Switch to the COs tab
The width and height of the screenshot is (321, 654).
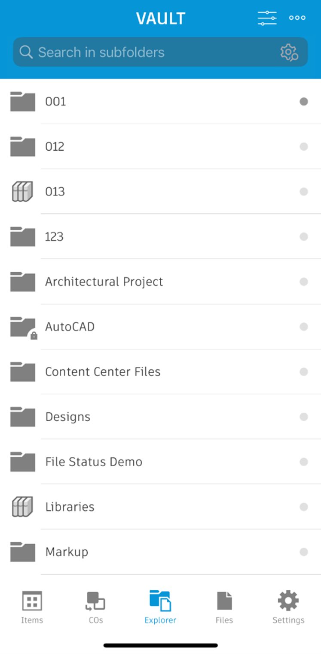[95, 607]
